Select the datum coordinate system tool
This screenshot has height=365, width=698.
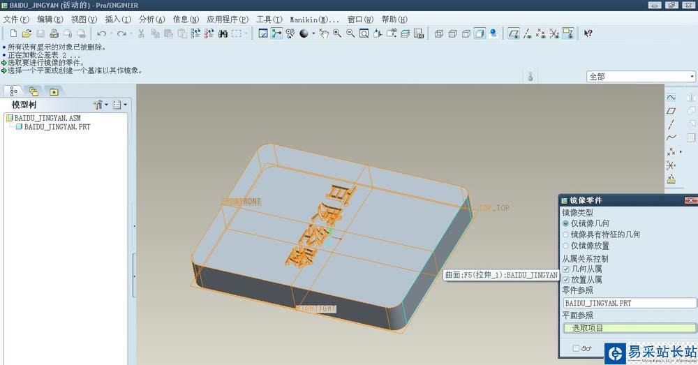[x=671, y=165]
